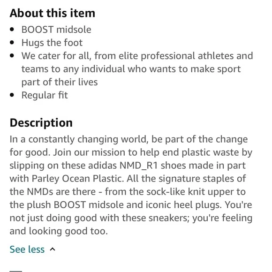Click the We cater for all line

pyautogui.click(x=137, y=56)
